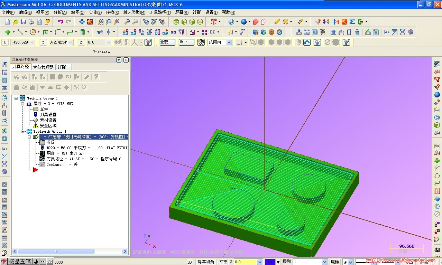442x265 pixels.
Task: Click the Create circle icon
Action: click(33, 32)
